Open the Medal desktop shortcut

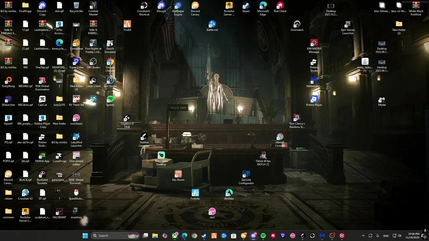pyautogui.click(x=382, y=101)
